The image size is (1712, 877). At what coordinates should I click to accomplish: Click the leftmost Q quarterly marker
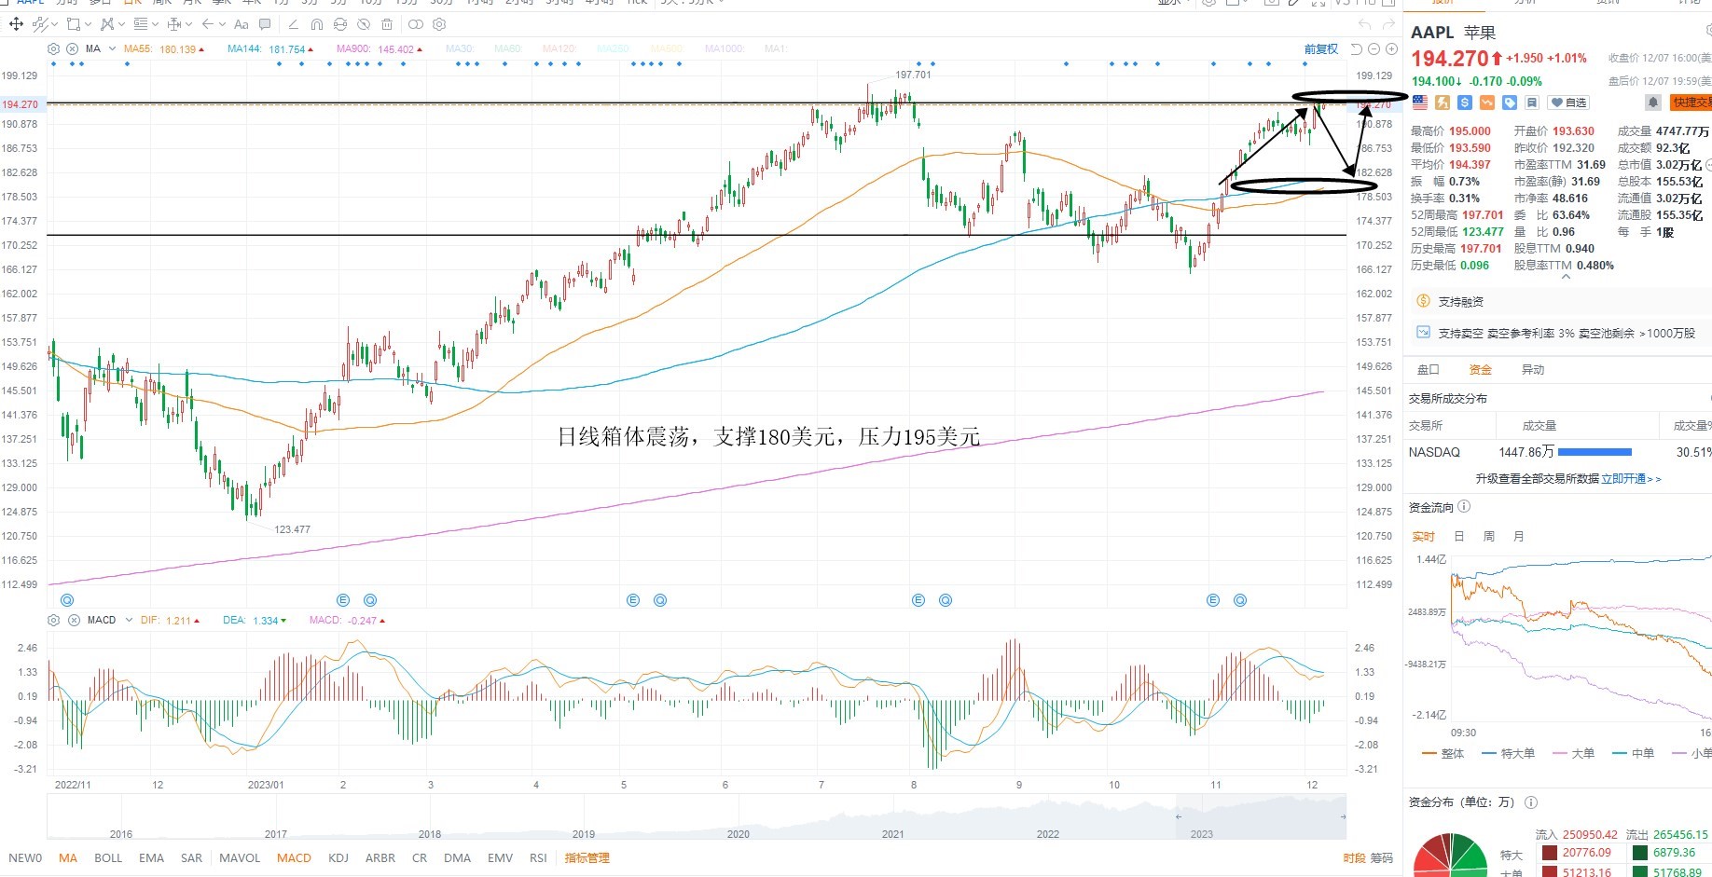[x=66, y=600]
